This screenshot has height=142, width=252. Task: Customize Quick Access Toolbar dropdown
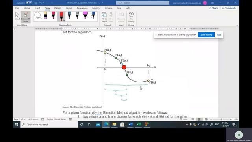click(52, 3)
